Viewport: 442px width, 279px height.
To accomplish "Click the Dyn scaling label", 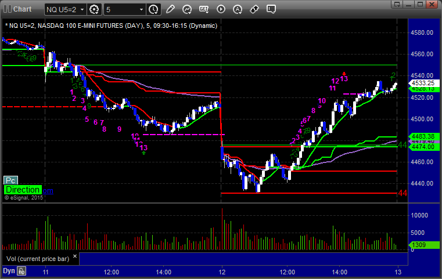I will (x=9, y=271).
